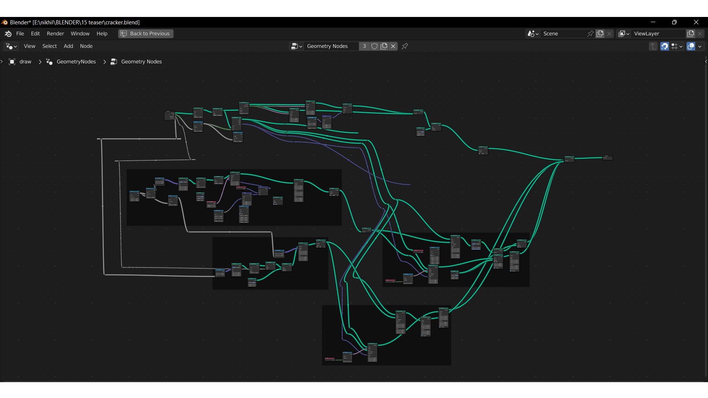This screenshot has height=398, width=708.
Task: Click the Geometry Nodes breadcrumb
Action: (136, 62)
